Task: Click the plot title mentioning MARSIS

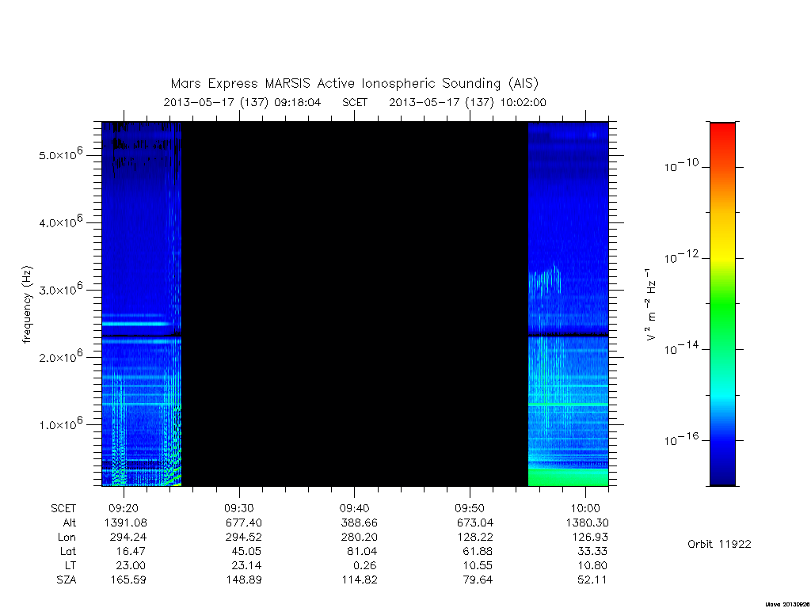Action: [x=354, y=84]
